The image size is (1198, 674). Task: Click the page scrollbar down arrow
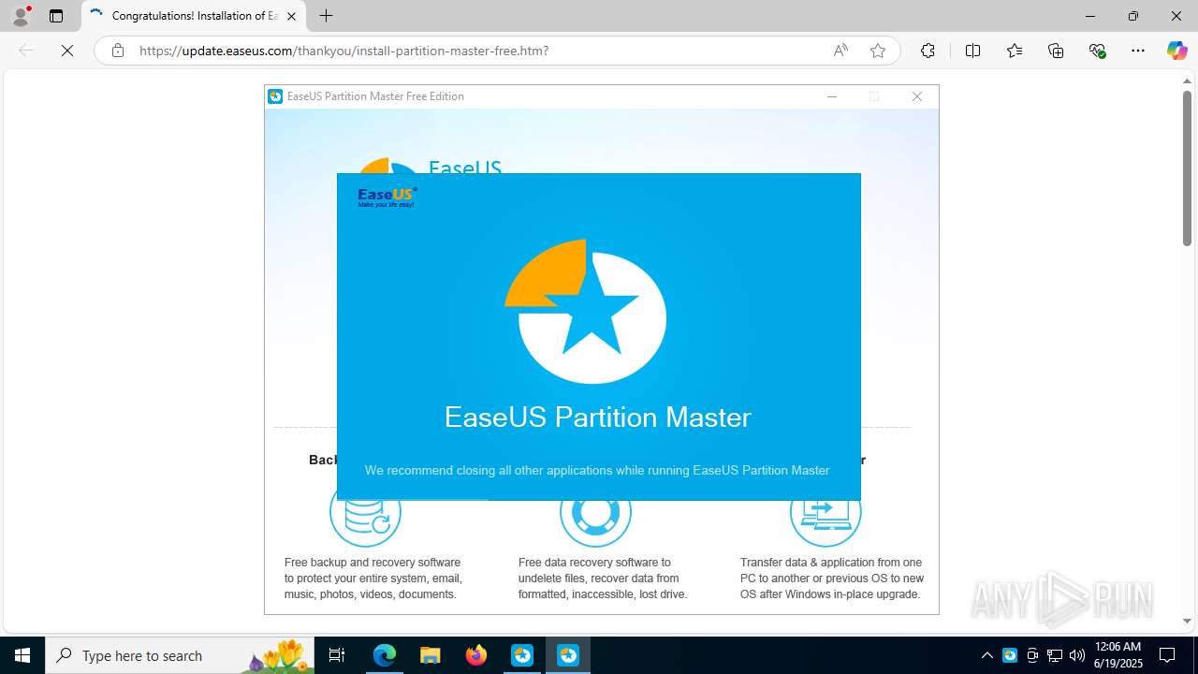pos(1187,621)
